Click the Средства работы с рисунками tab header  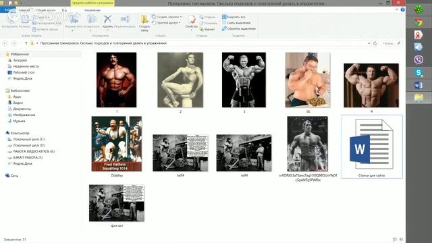92,3
